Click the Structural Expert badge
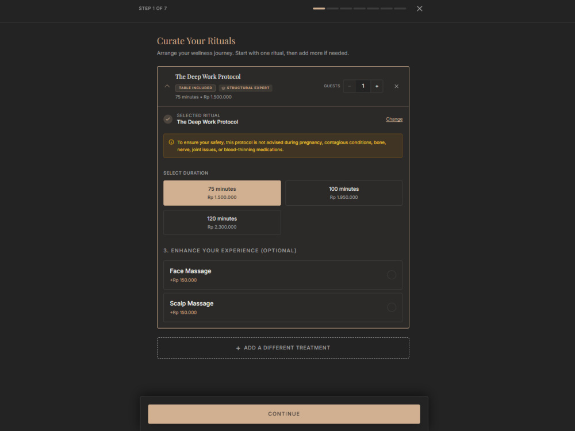The height and width of the screenshot is (431, 575). (x=246, y=88)
